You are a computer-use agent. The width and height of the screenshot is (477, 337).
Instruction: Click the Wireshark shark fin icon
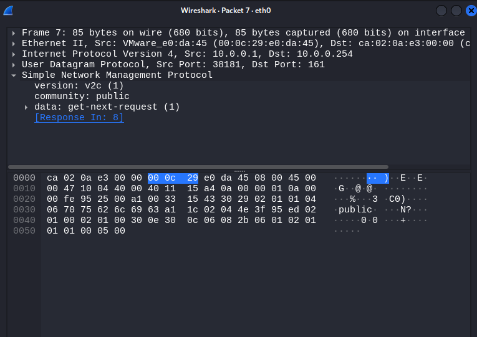7,11
